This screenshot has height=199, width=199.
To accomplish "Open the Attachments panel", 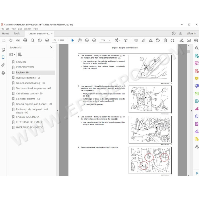I will [x=3, y=65].
